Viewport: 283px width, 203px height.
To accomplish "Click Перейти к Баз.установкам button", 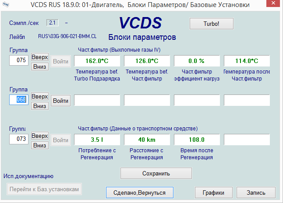I will pyautogui.click(x=44, y=189).
